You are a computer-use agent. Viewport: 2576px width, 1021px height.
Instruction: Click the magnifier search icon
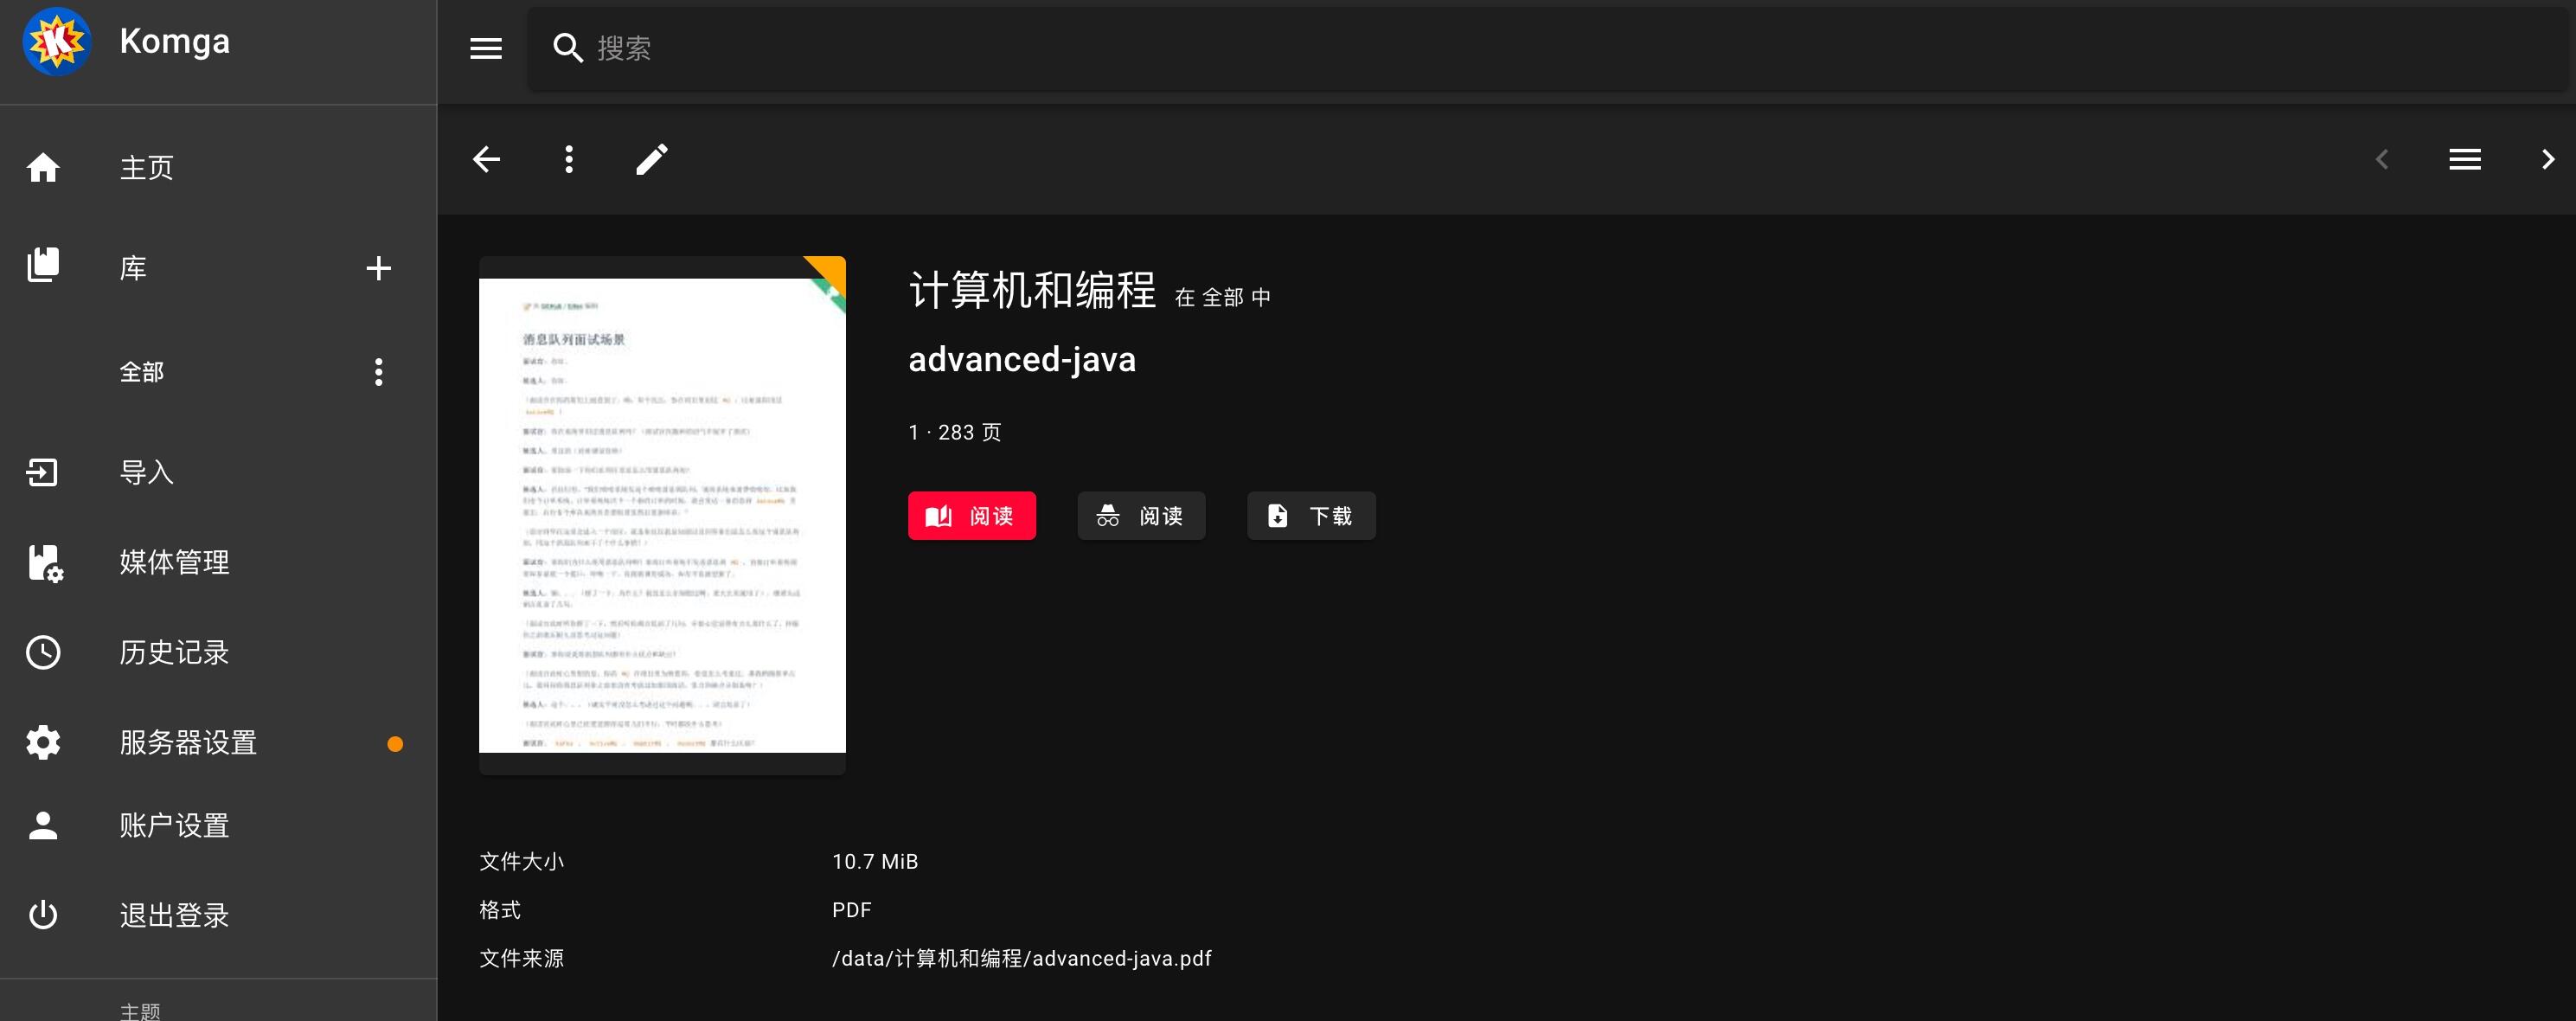568,48
